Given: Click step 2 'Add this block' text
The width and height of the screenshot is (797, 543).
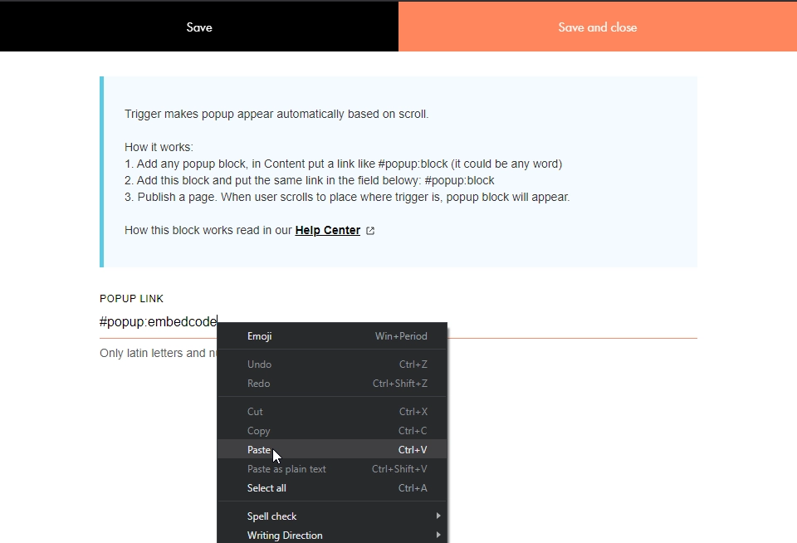Looking at the screenshot, I should pyautogui.click(x=310, y=180).
